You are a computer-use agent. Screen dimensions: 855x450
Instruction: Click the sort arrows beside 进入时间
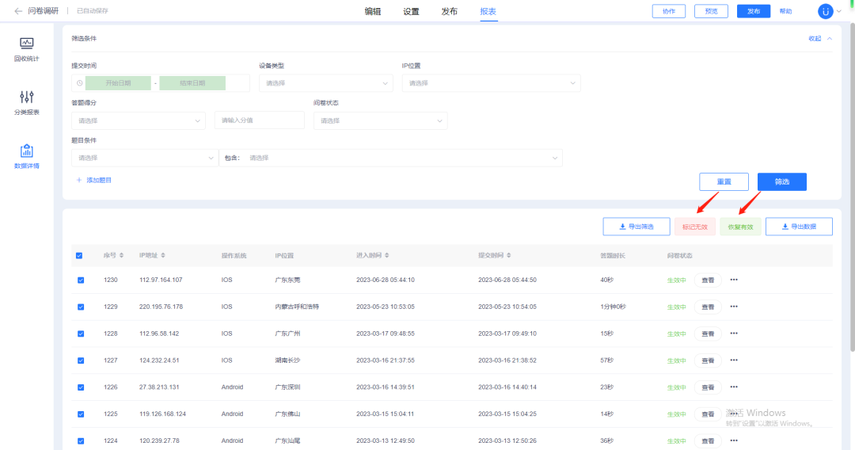[x=386, y=255]
